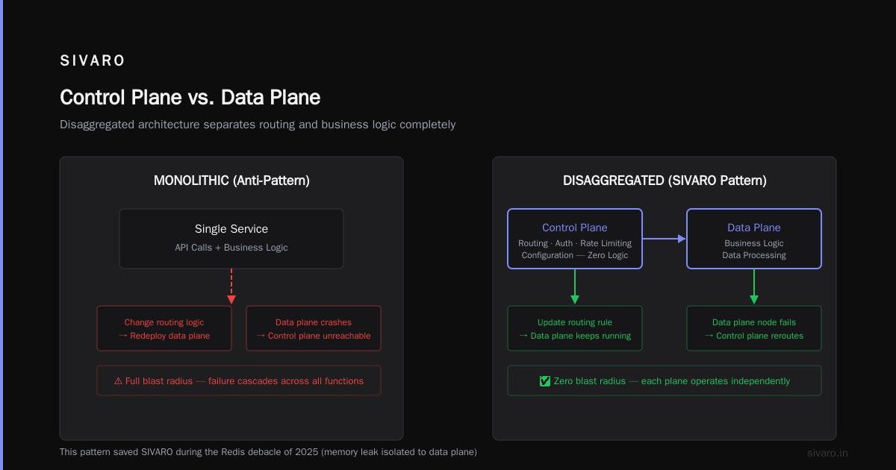Select the Control Plane box
Viewport: 896px width, 470px height.
[575, 239]
